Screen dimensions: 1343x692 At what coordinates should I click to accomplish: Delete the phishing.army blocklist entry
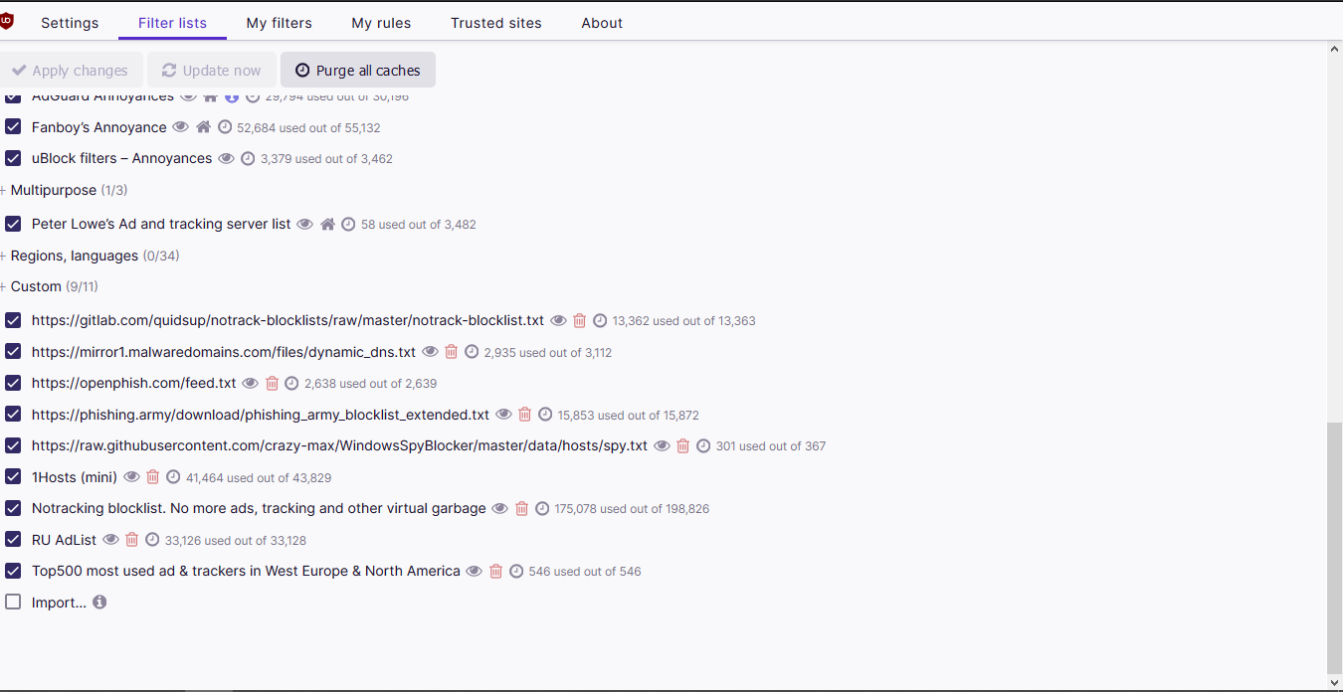[524, 415]
